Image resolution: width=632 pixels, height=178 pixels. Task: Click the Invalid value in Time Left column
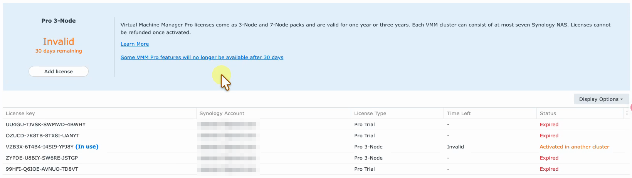[x=455, y=147]
